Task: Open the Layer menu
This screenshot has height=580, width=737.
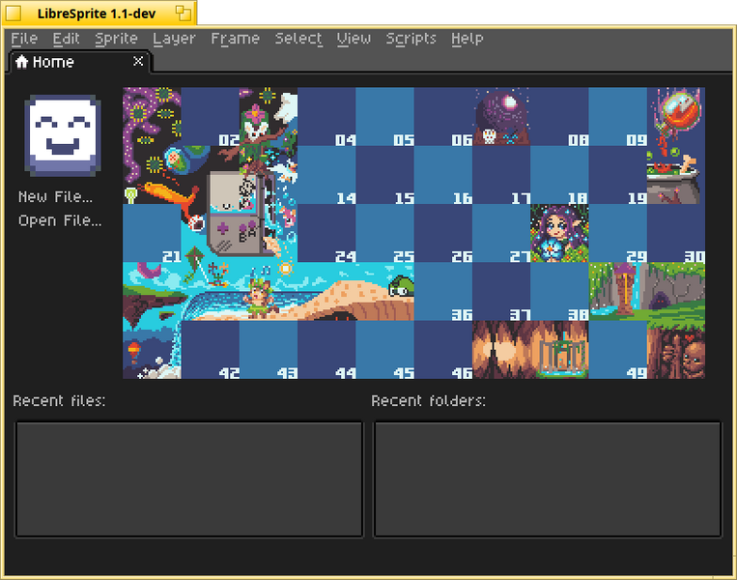Action: pyautogui.click(x=174, y=39)
